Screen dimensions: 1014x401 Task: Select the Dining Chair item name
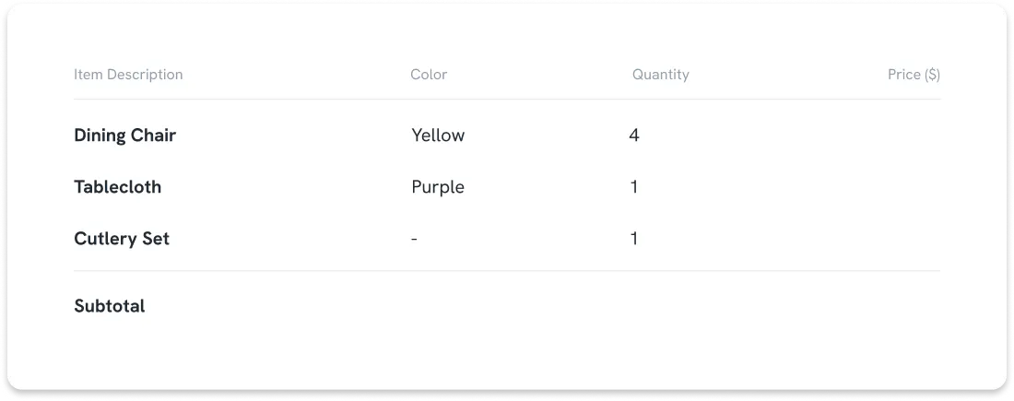[x=124, y=136]
